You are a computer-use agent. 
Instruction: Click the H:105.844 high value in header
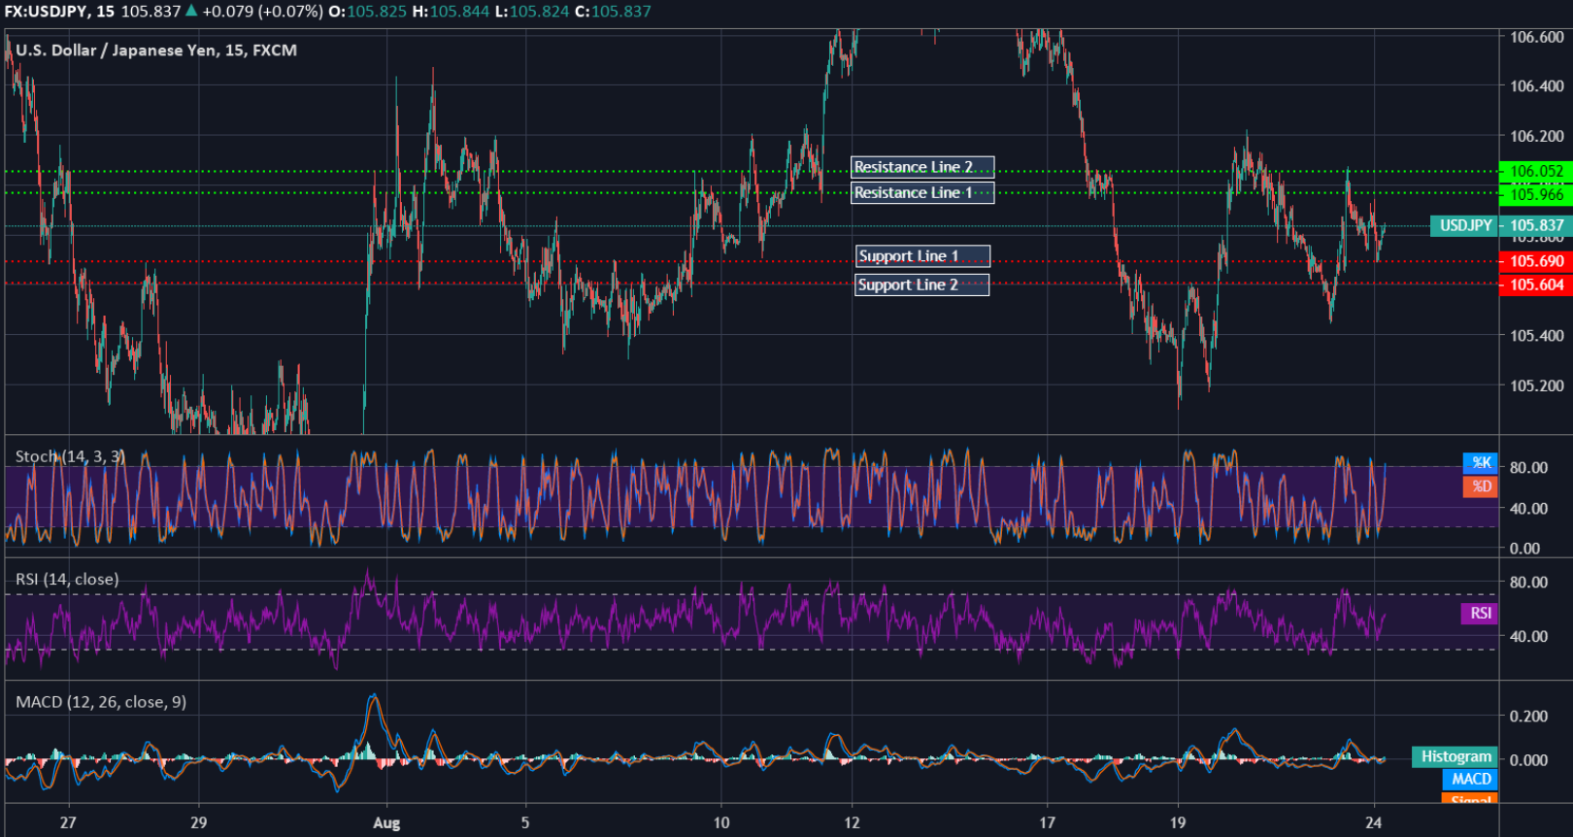[451, 12]
